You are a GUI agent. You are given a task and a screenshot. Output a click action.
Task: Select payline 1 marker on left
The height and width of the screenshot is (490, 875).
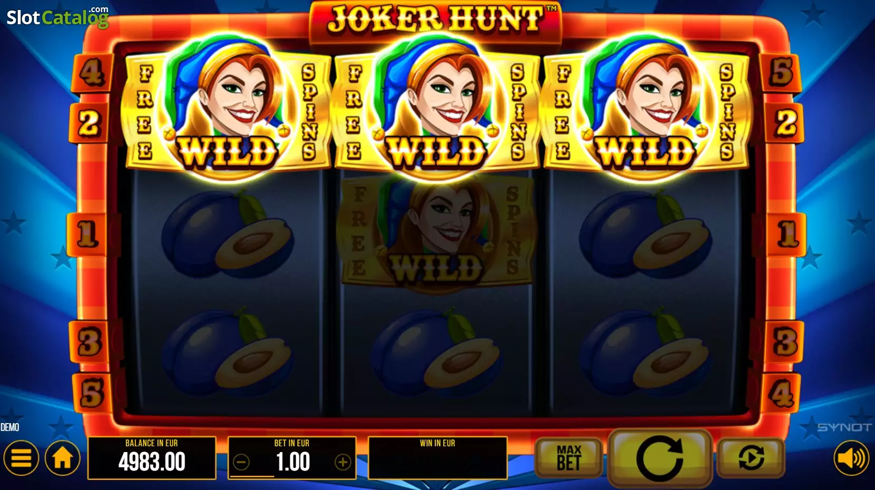[x=87, y=234]
